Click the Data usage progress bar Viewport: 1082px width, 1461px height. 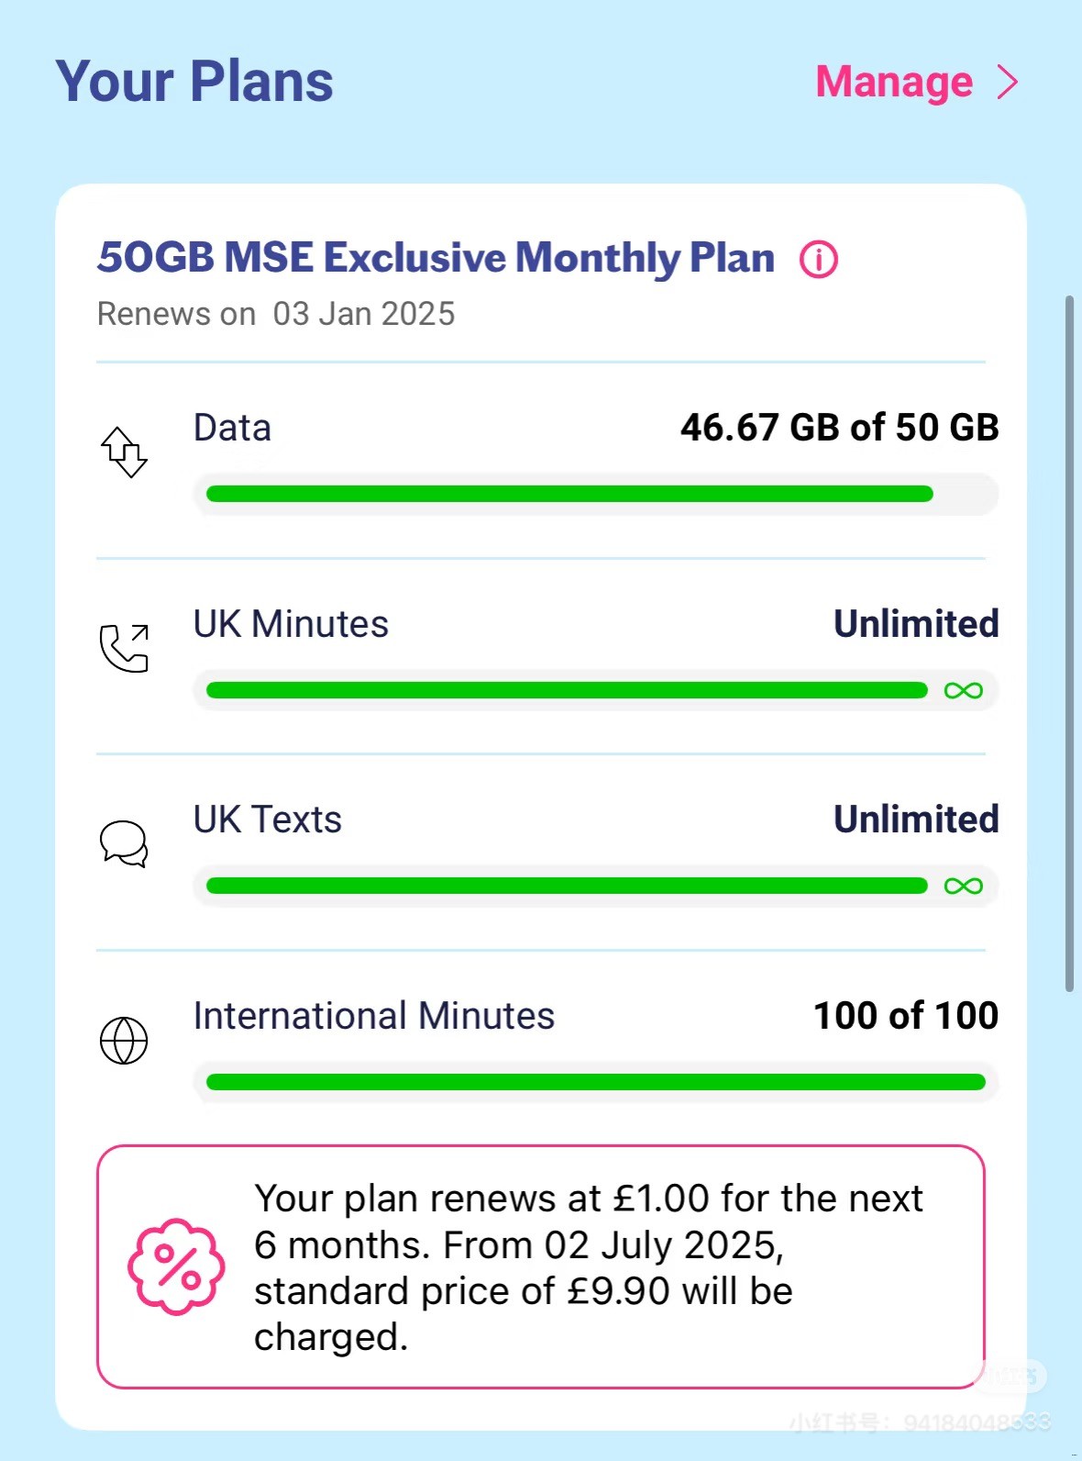tap(569, 494)
